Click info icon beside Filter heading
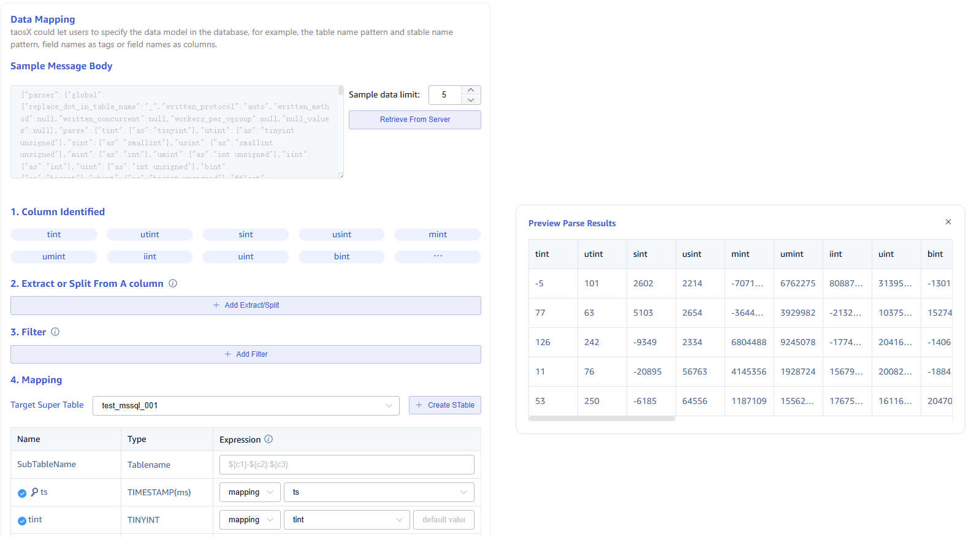This screenshot has width=971, height=537. (55, 332)
